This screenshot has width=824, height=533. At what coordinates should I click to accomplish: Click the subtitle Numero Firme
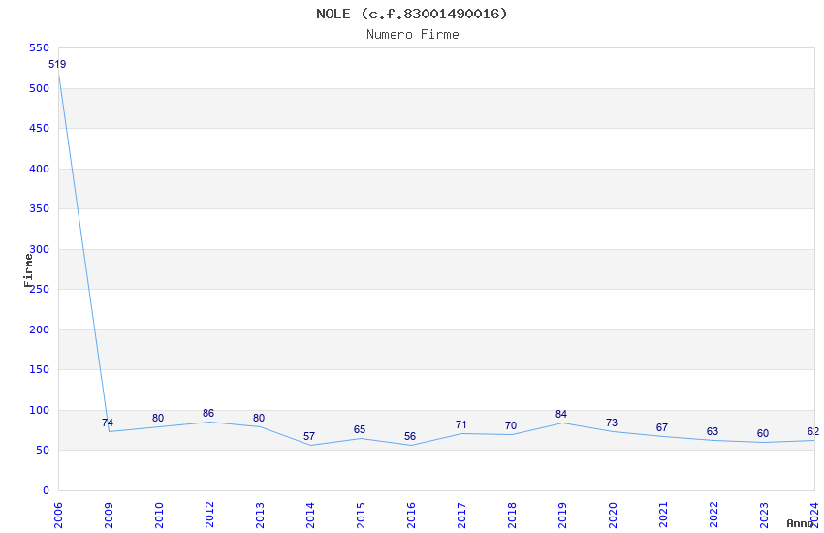point(413,35)
